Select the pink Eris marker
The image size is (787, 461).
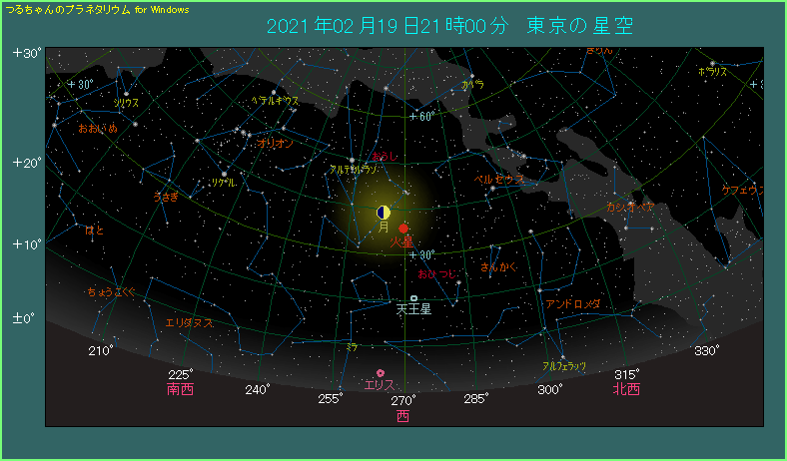(x=380, y=373)
